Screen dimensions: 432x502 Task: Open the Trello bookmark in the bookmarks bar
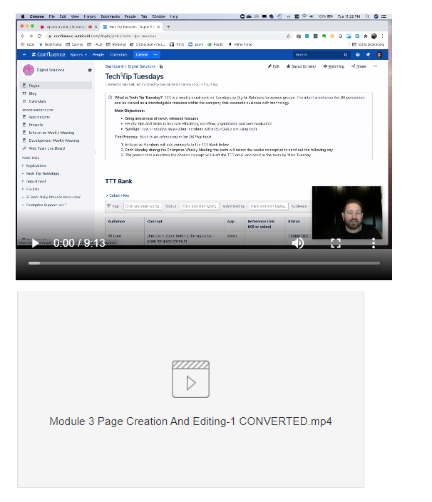[177, 44]
